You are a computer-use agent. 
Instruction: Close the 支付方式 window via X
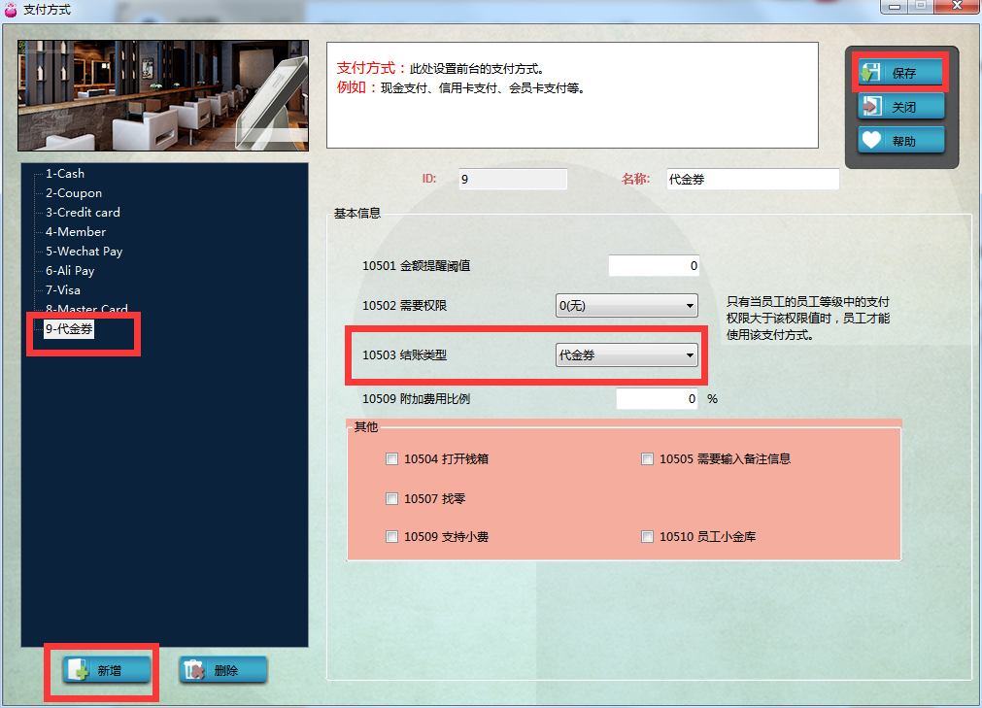tap(957, 6)
